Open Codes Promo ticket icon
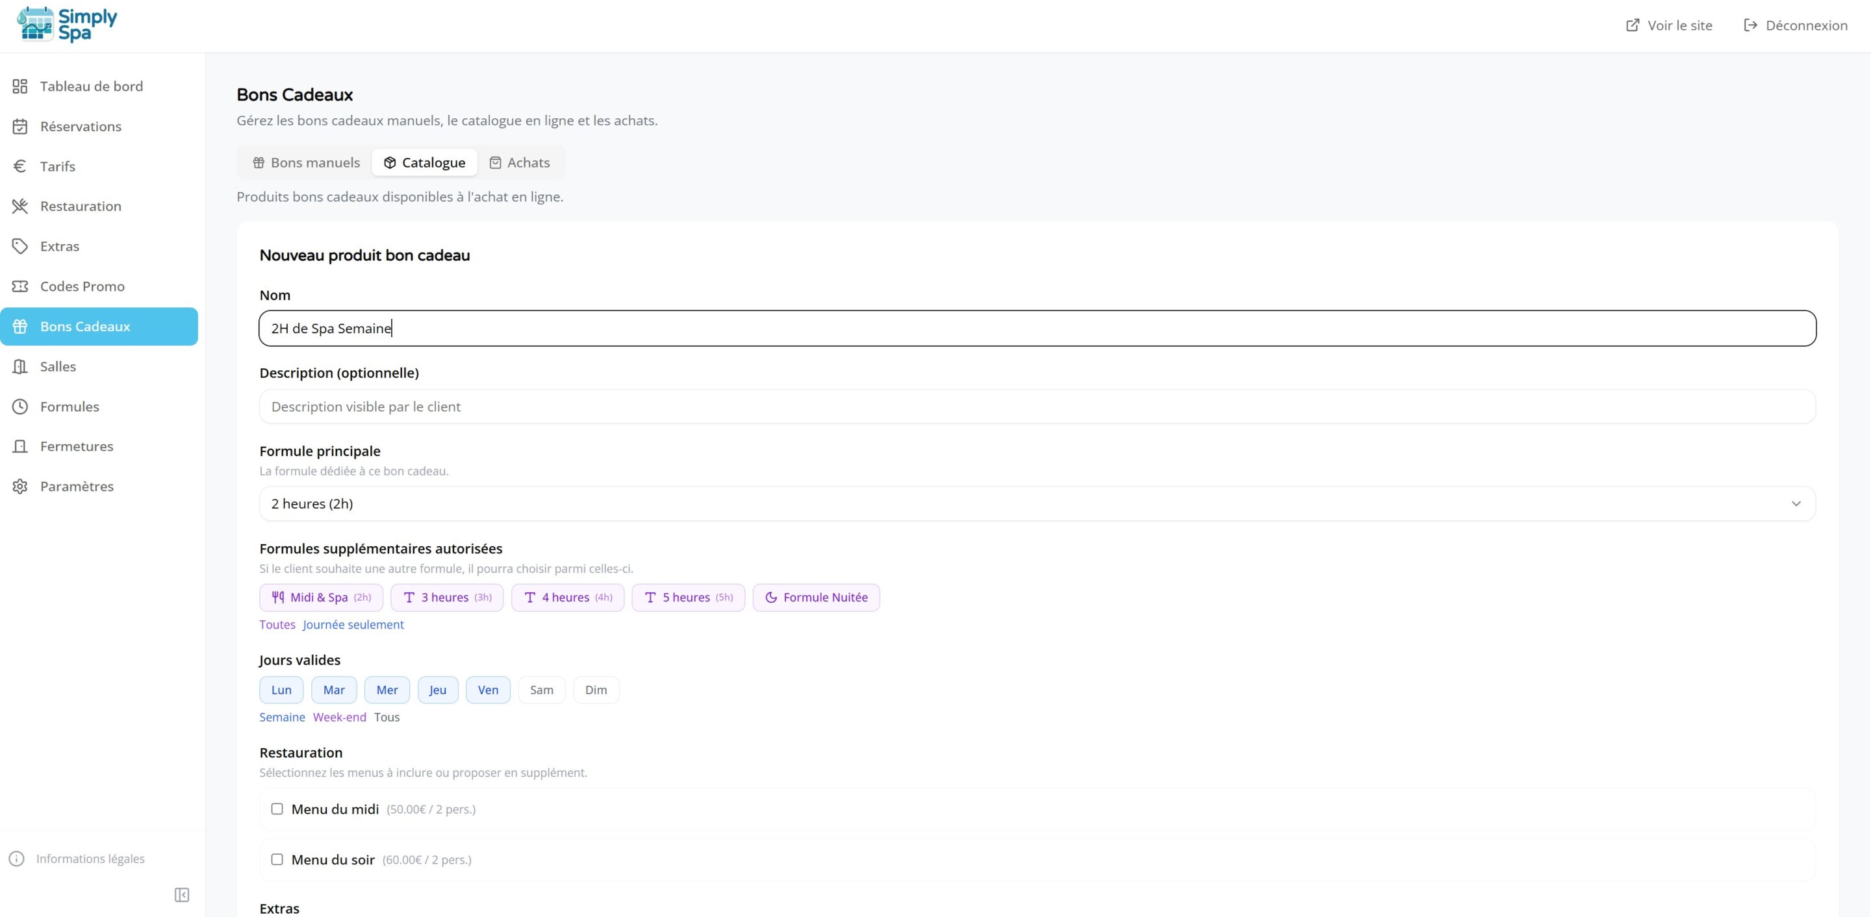 [20, 286]
